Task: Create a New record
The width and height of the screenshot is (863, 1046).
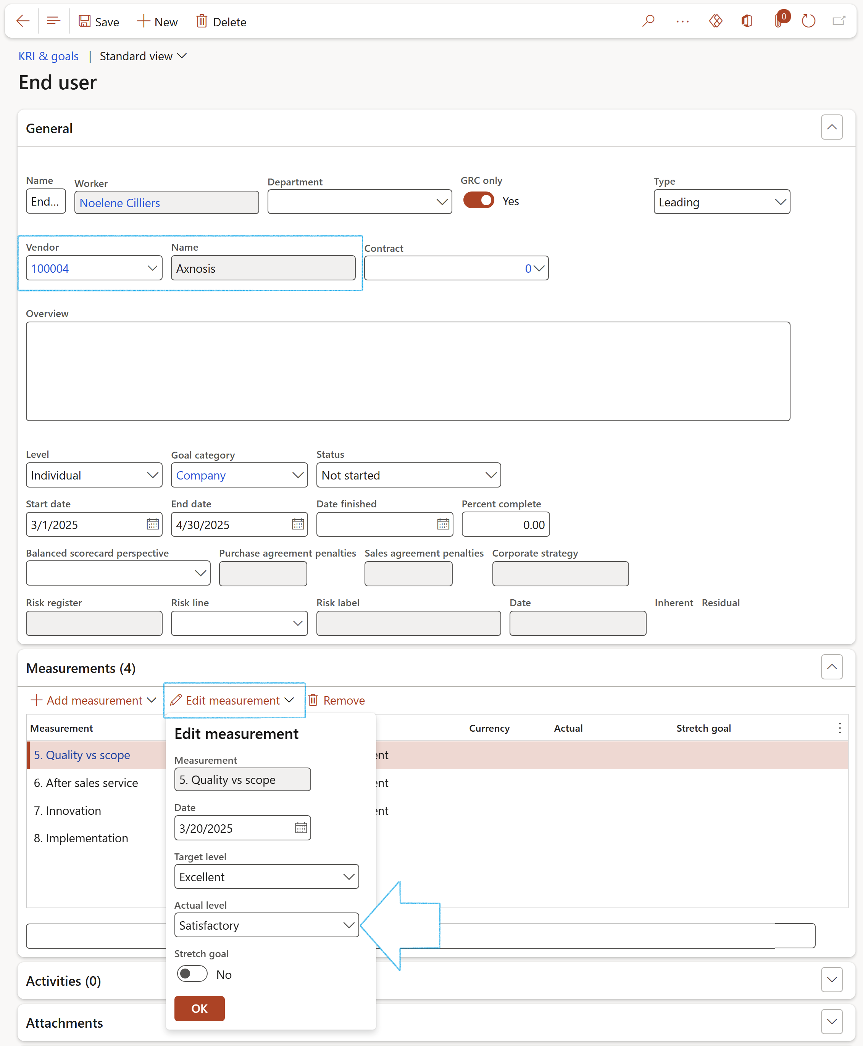Action: (x=157, y=22)
